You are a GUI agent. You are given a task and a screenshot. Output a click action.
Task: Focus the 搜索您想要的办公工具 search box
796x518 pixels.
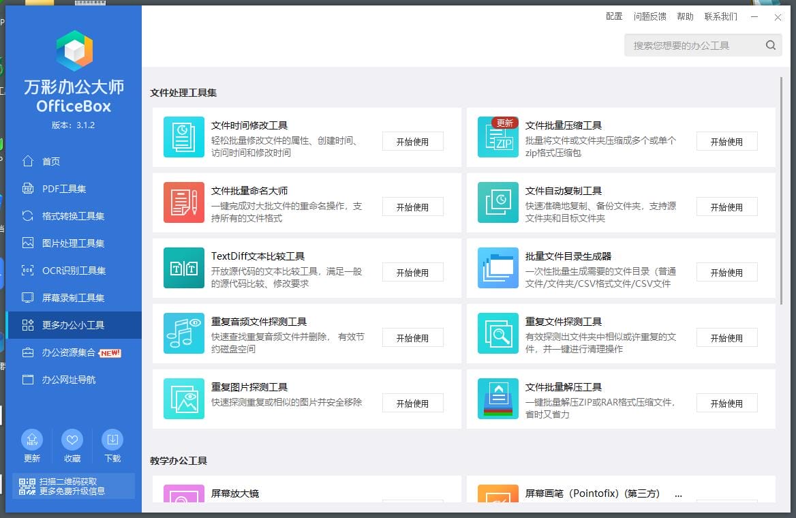tap(703, 45)
